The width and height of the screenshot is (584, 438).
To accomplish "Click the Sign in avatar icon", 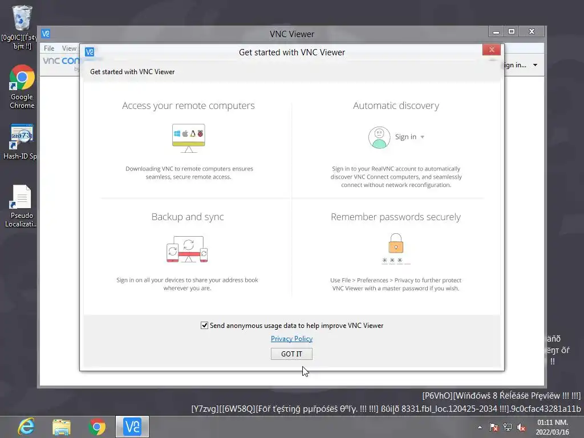I will tap(379, 137).
